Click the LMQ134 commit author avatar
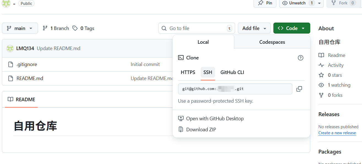The width and height of the screenshot is (362, 164). (x=10, y=48)
